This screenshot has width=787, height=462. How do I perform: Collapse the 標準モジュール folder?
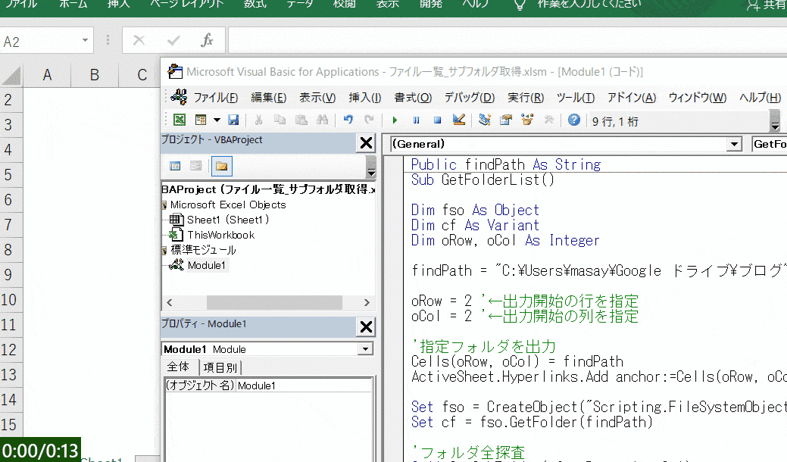(x=164, y=250)
